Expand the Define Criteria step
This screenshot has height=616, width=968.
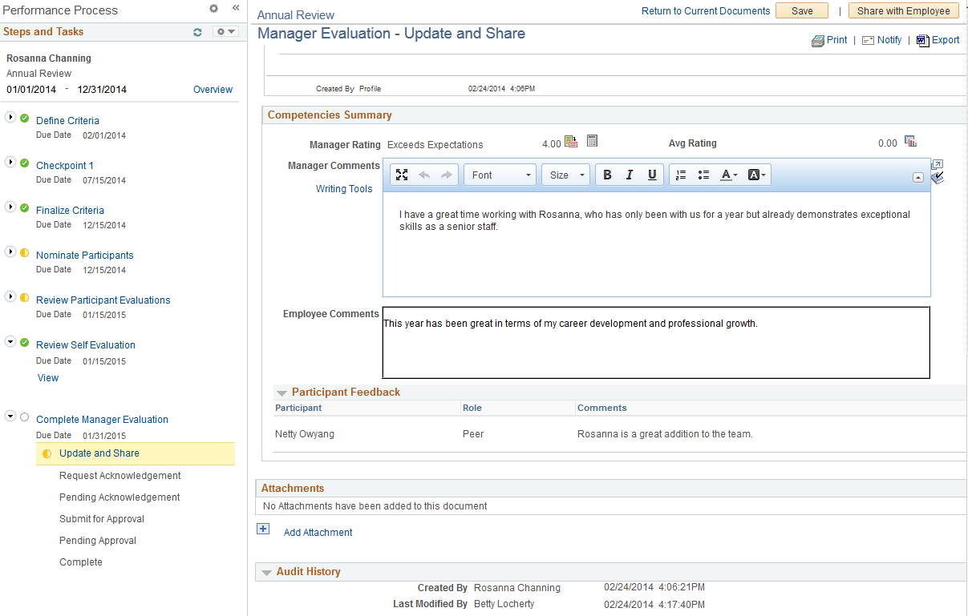point(10,118)
